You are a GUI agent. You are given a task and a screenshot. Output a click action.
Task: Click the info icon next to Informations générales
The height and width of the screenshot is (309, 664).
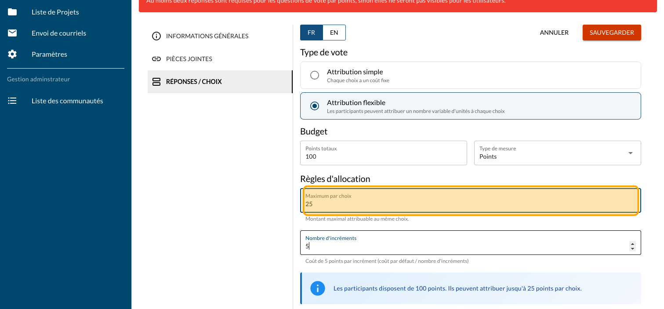[x=156, y=36]
